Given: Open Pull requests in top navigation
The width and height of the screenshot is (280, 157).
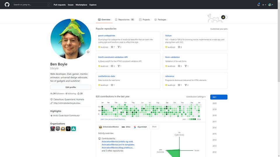Looking at the screenshot, I should point(59,5).
